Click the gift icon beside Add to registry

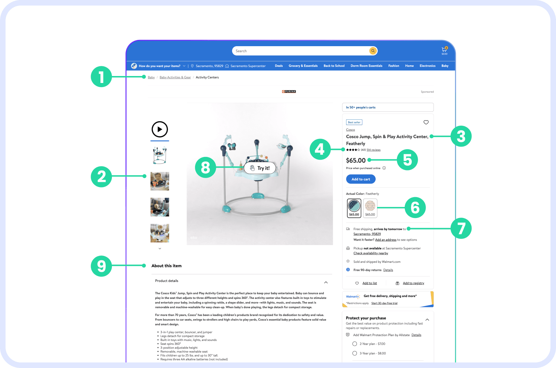[398, 283]
